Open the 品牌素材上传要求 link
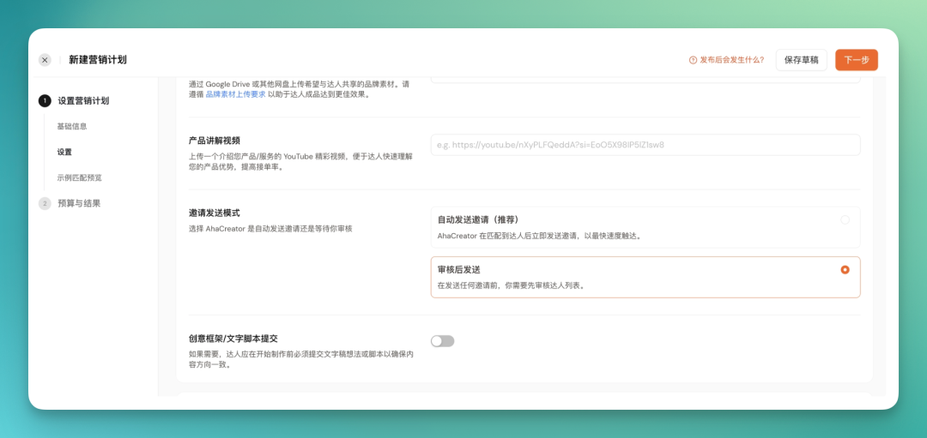The height and width of the screenshot is (438, 927). pos(235,94)
